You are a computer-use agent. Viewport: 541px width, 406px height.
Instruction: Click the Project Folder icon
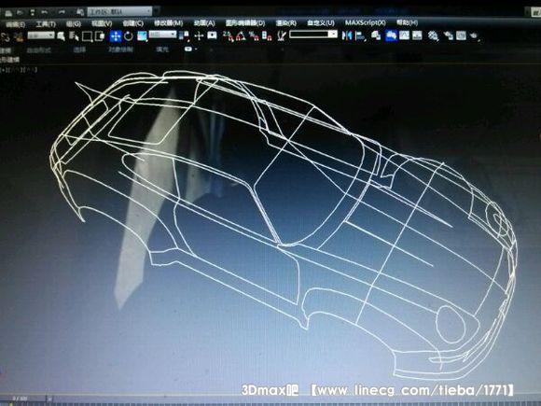[x=80, y=12]
